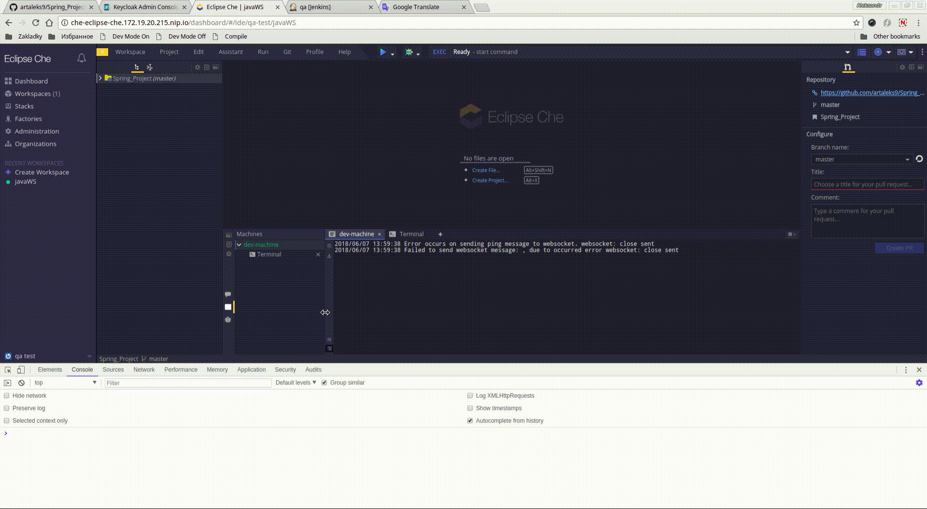Expand the qa test user menu arrow
Viewport: 927px width, 509px height.
click(89, 356)
